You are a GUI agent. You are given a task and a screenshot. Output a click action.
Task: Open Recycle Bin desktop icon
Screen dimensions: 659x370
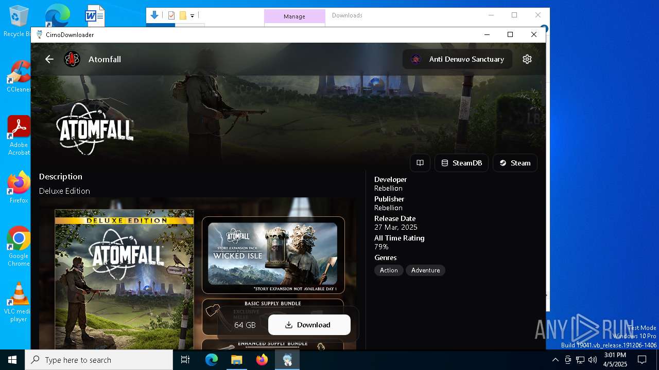pyautogui.click(x=19, y=21)
